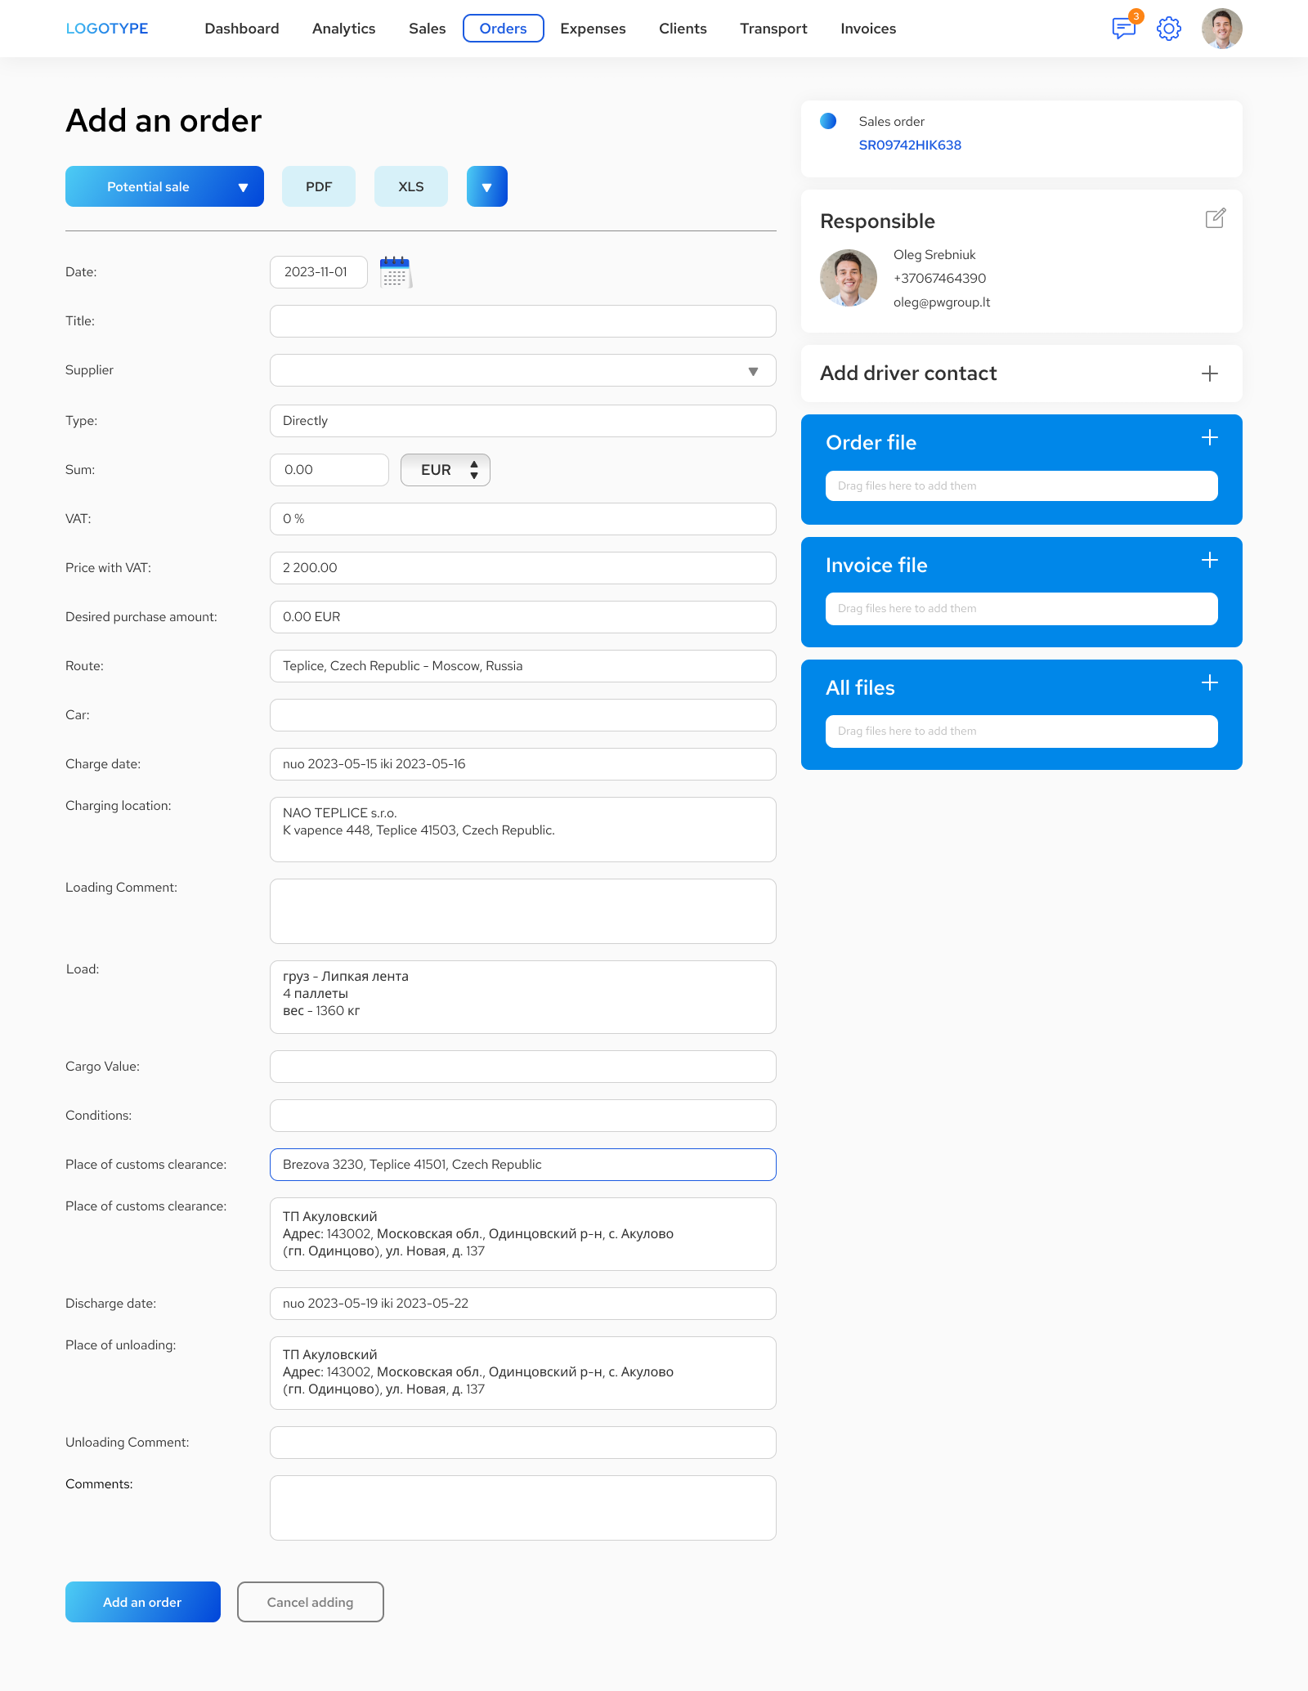Viewport: 1308px width, 1691px height.
Task: Add an Invoice file with plus icon
Action: point(1210,561)
